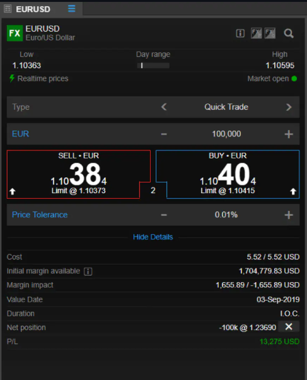
Task: Close net position with X button
Action: 289,327
